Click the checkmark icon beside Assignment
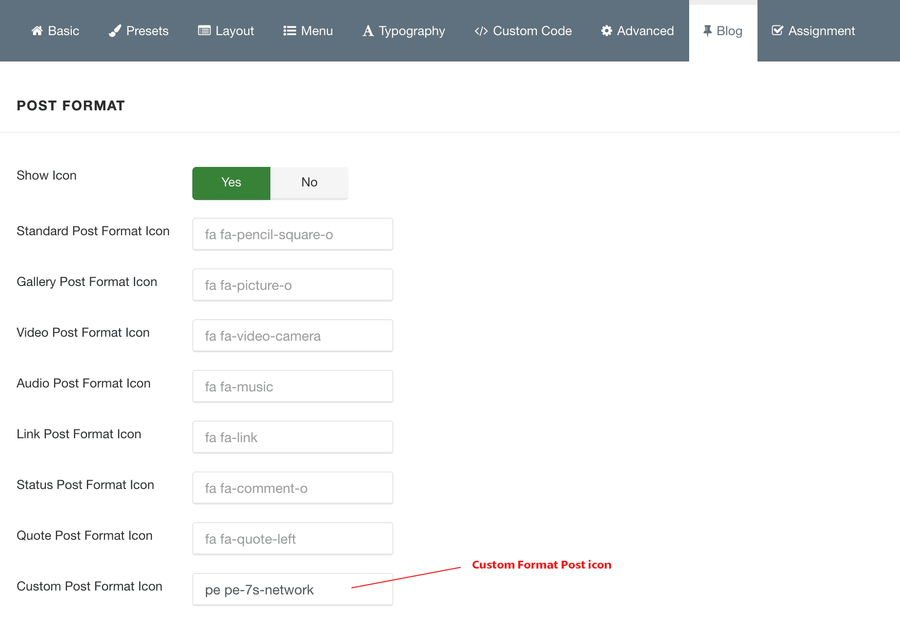 [x=777, y=31]
